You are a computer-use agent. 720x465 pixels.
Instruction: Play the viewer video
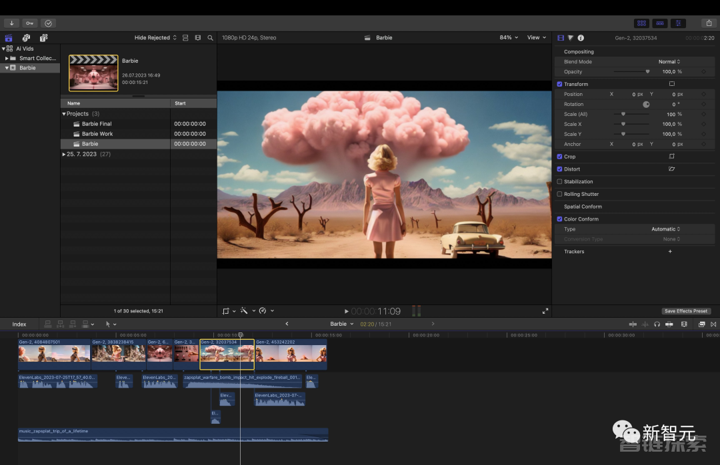point(346,311)
